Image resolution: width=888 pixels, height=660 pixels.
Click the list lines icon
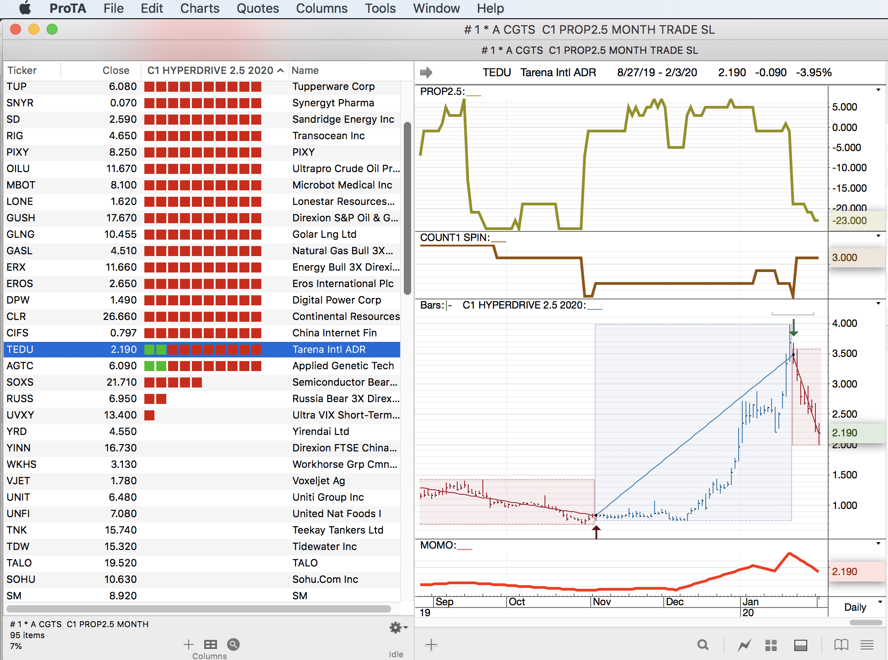pyautogui.click(x=867, y=644)
